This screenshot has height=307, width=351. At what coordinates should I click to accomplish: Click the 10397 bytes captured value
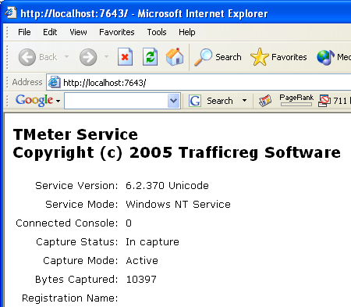point(141,280)
